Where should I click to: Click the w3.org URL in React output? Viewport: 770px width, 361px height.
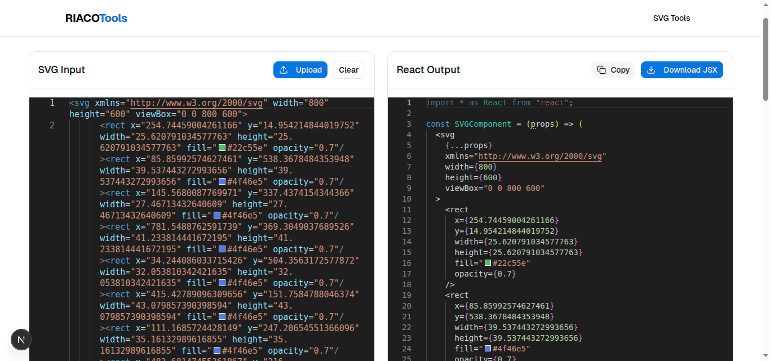(539, 156)
